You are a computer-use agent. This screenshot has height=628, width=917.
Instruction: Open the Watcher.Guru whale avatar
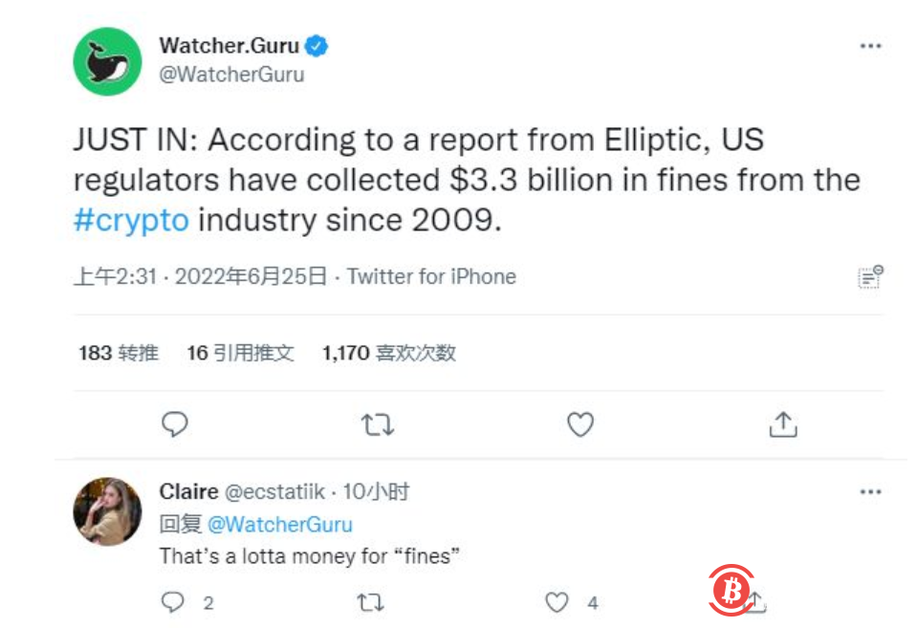[x=107, y=61]
